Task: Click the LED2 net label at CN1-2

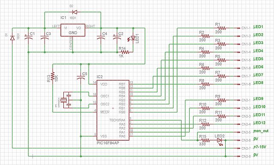Action: coord(258,35)
